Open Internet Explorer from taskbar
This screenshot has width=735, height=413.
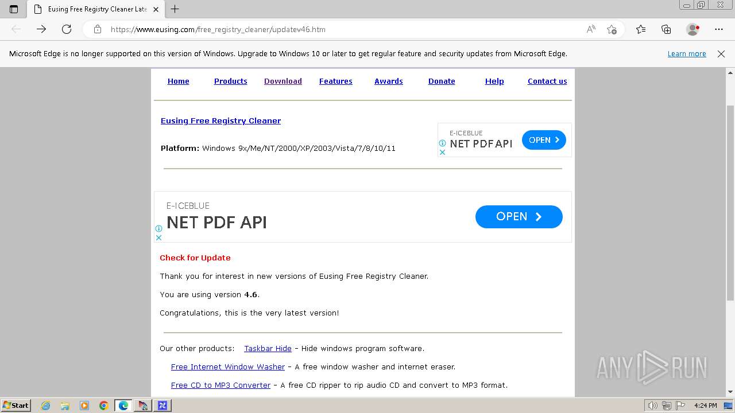tap(45, 406)
